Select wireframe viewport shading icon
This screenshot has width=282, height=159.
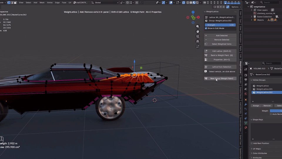coord(188,3)
